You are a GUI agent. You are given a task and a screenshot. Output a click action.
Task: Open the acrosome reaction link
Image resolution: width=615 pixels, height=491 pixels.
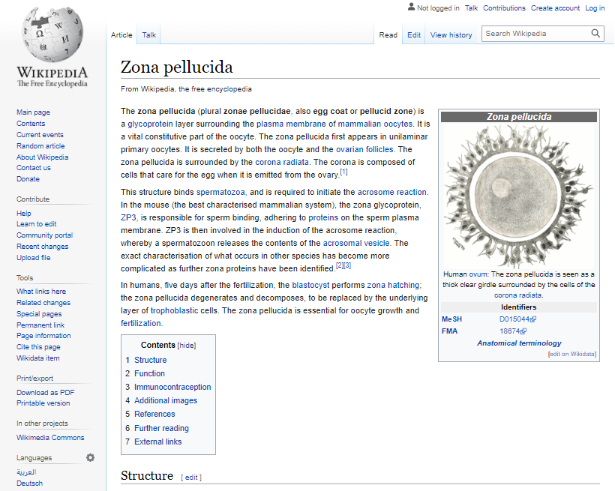click(x=391, y=192)
